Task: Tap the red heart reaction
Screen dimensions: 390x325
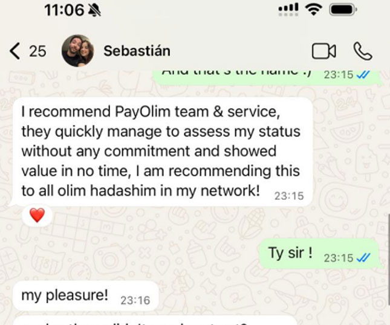Action: [x=37, y=215]
